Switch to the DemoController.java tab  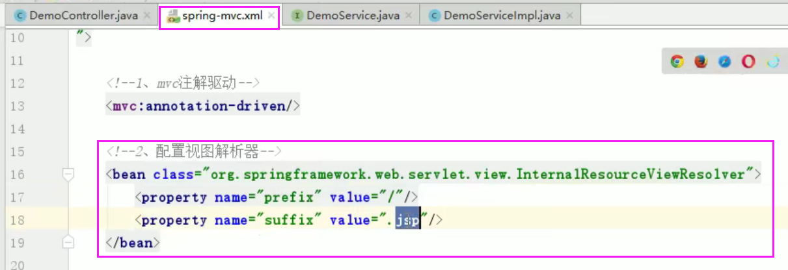click(x=81, y=16)
